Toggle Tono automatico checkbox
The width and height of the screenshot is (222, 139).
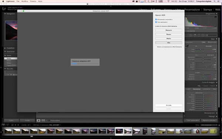[156, 22]
